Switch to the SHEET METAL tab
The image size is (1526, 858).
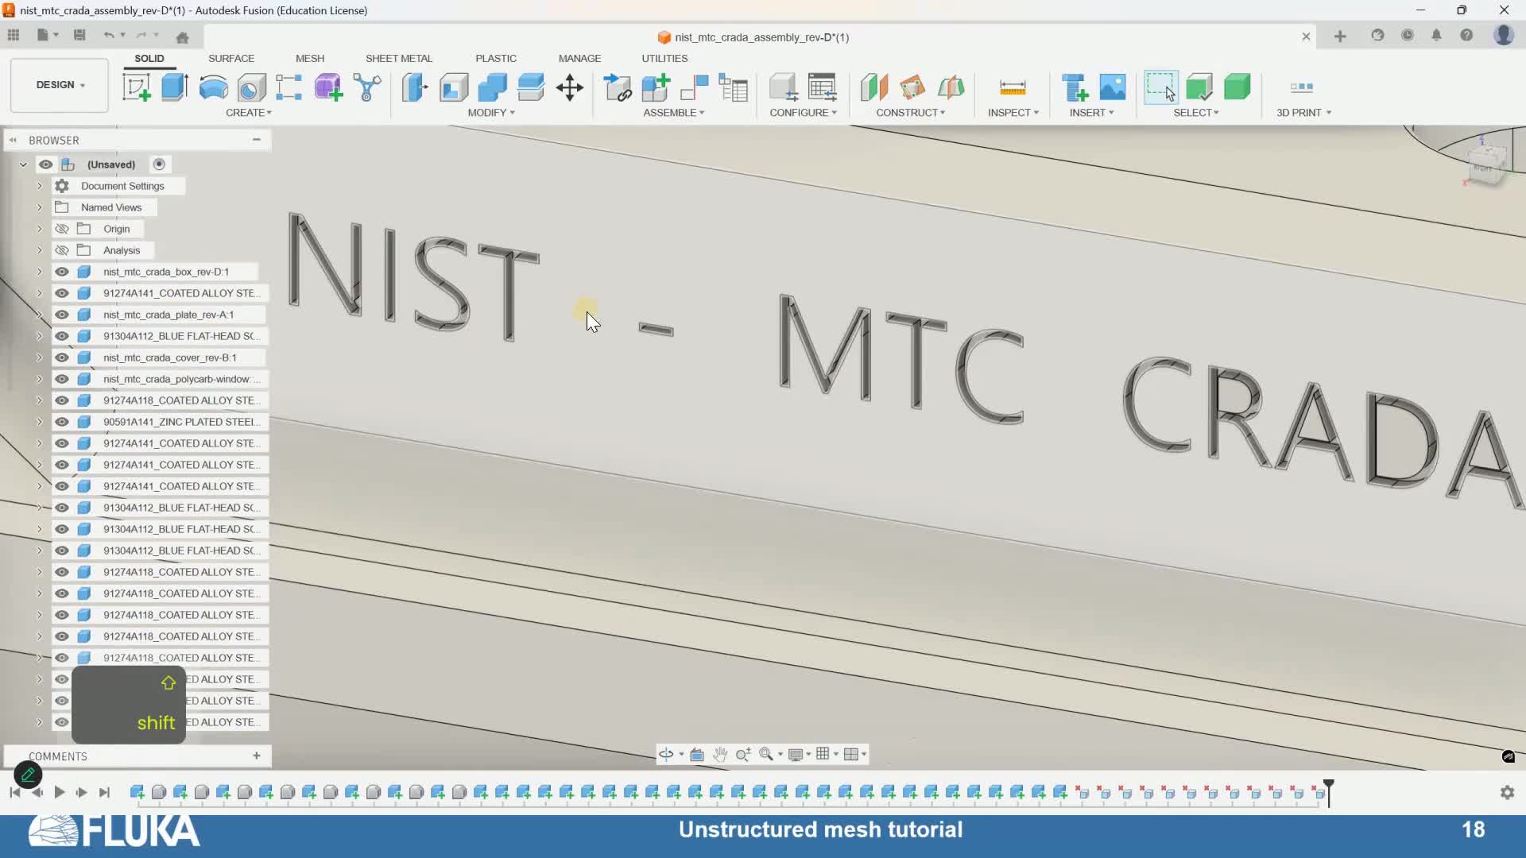(x=399, y=59)
